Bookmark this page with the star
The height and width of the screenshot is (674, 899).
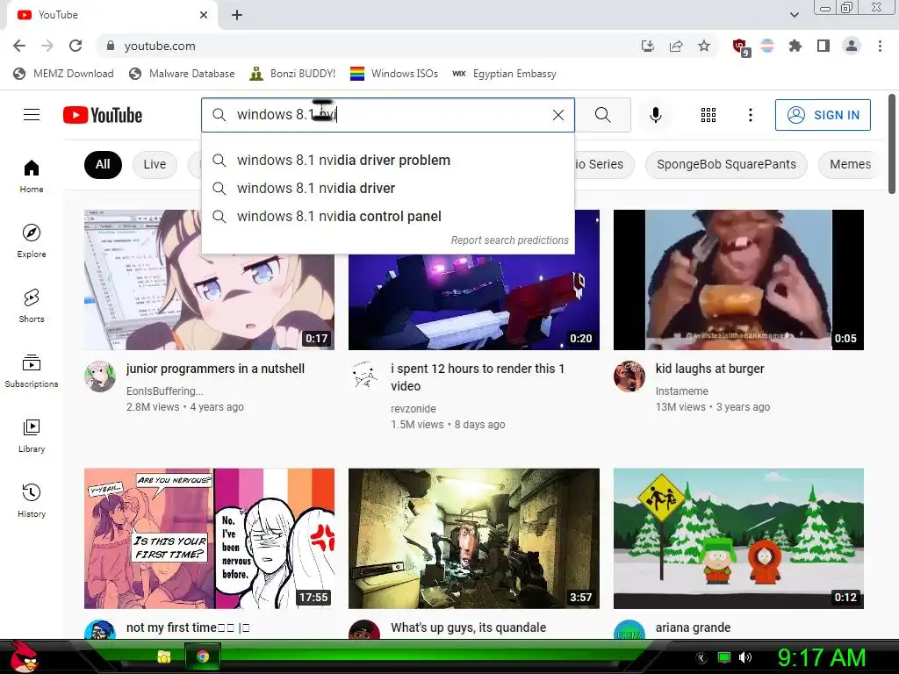(704, 46)
